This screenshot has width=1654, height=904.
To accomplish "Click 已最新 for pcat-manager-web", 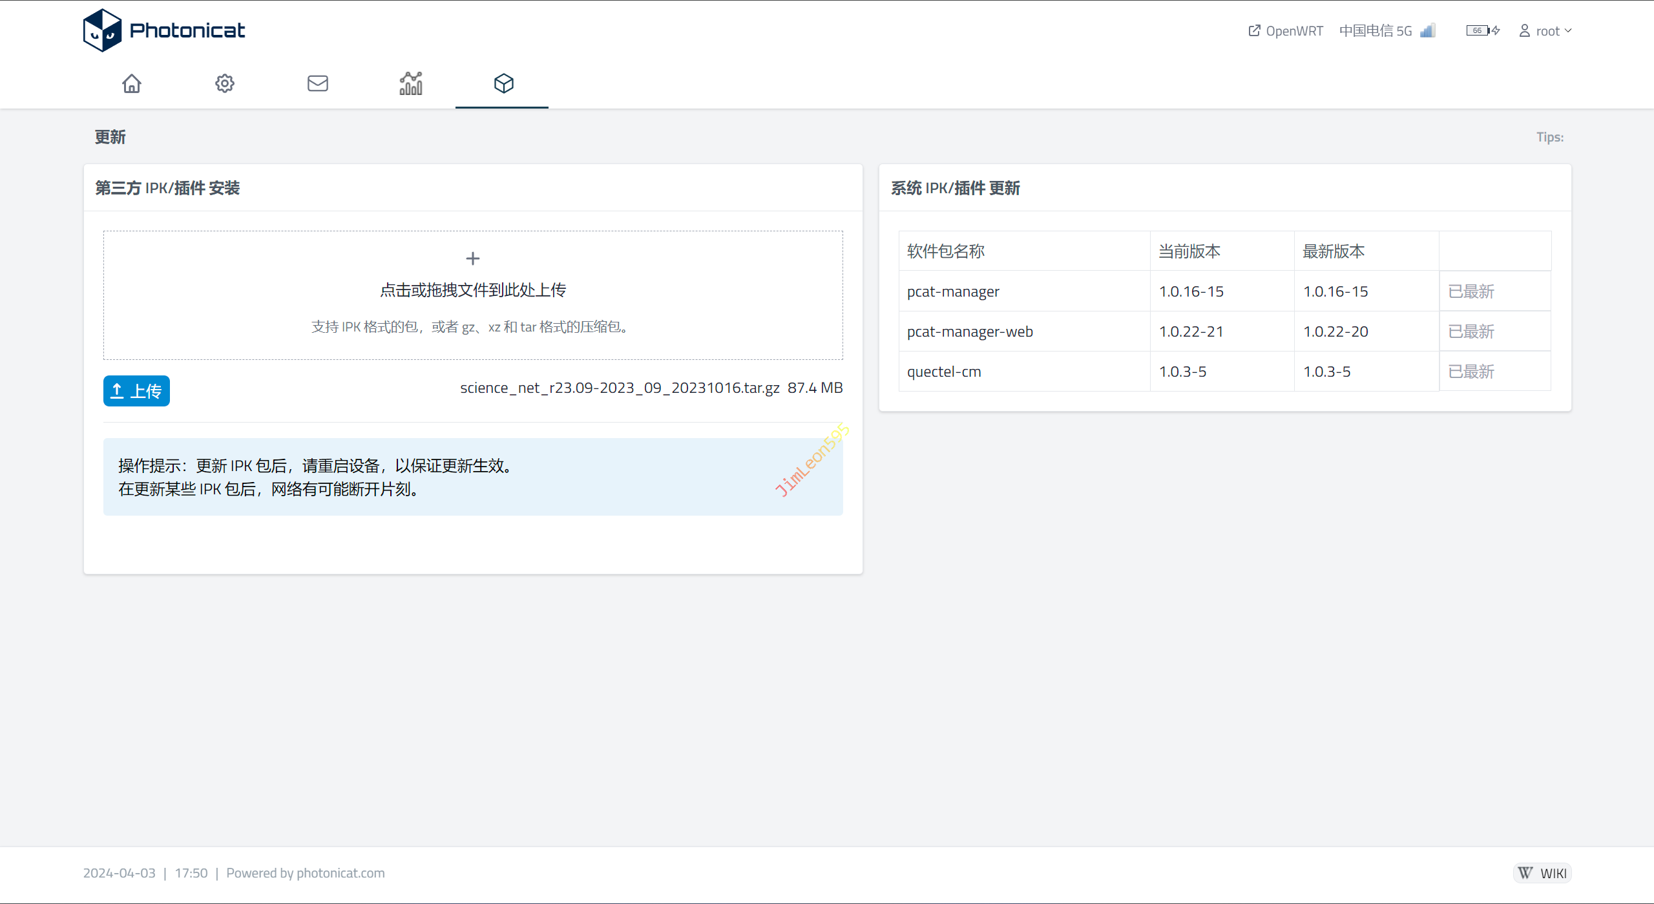I will coord(1471,331).
